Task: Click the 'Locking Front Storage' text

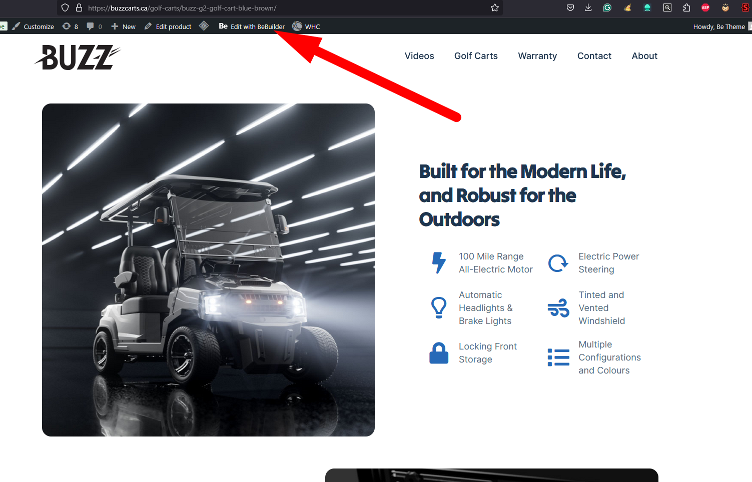Action: [488, 353]
